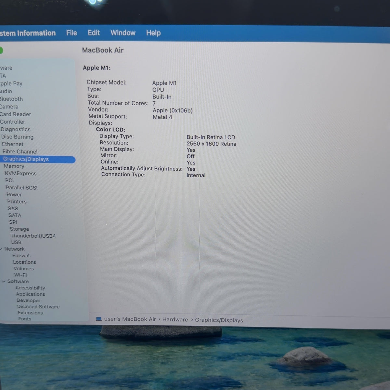390x390 pixels.
Task: Collapse the Software section chevron
Action: point(4,281)
